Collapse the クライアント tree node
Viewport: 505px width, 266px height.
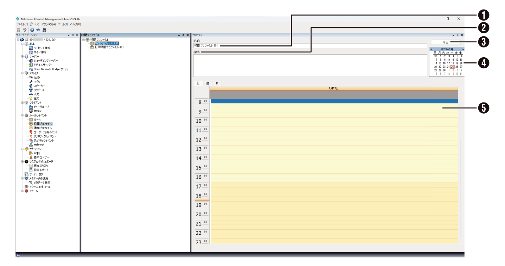point(22,103)
